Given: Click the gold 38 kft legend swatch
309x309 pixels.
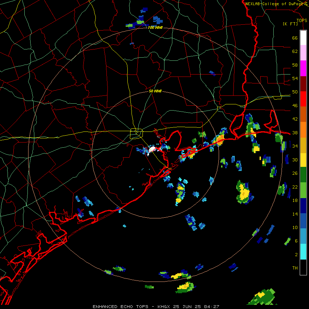Looking at the screenshot, I should tap(303, 145).
